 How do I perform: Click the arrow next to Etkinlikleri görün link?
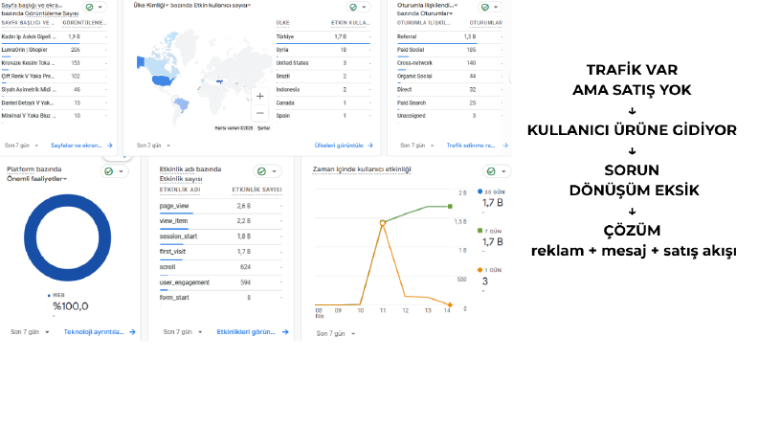(x=285, y=332)
